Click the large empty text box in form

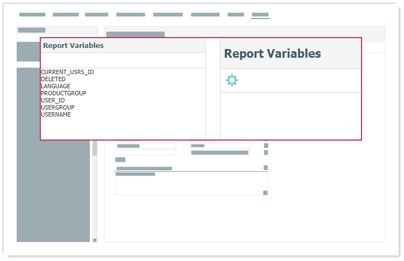[x=191, y=185]
